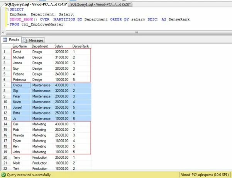Screen dimensions: 232x178
Task: Select the Guy cell
Action: (x=21, y=68)
